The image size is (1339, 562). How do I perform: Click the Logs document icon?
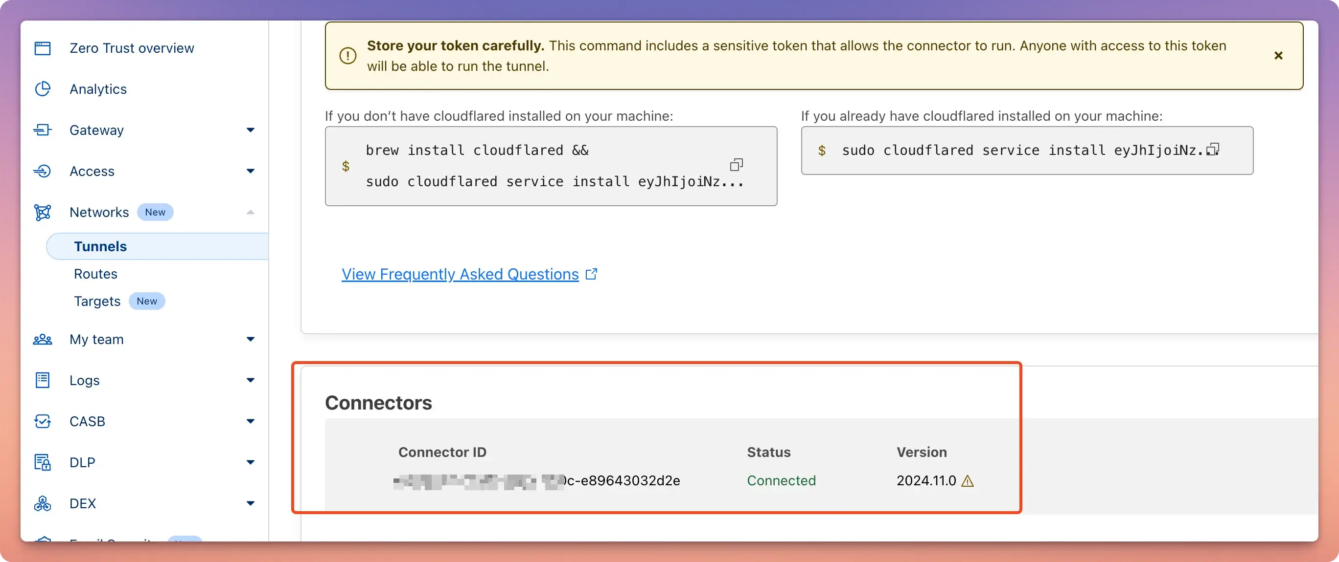coord(43,380)
